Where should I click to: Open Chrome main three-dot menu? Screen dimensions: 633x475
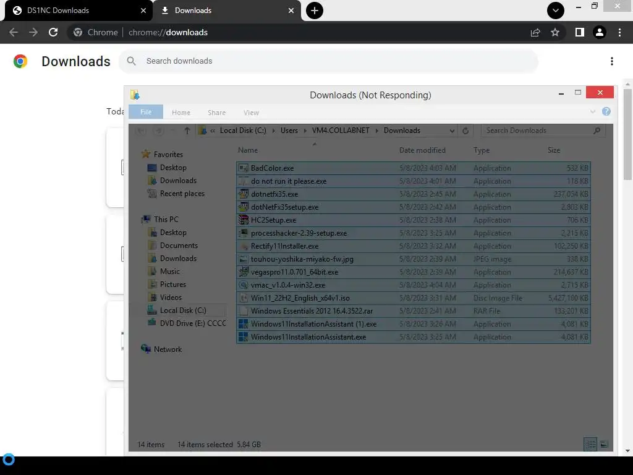point(619,32)
